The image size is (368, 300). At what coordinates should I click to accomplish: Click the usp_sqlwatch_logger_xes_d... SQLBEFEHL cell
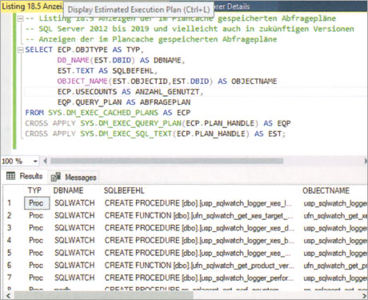(198, 228)
